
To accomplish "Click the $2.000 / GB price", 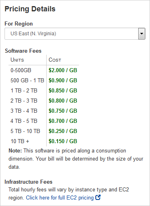I will 63,70.
